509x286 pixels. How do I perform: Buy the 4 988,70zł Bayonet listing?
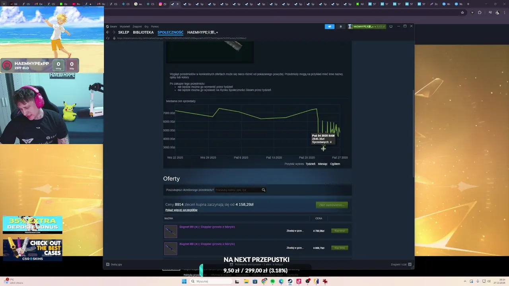340,248
